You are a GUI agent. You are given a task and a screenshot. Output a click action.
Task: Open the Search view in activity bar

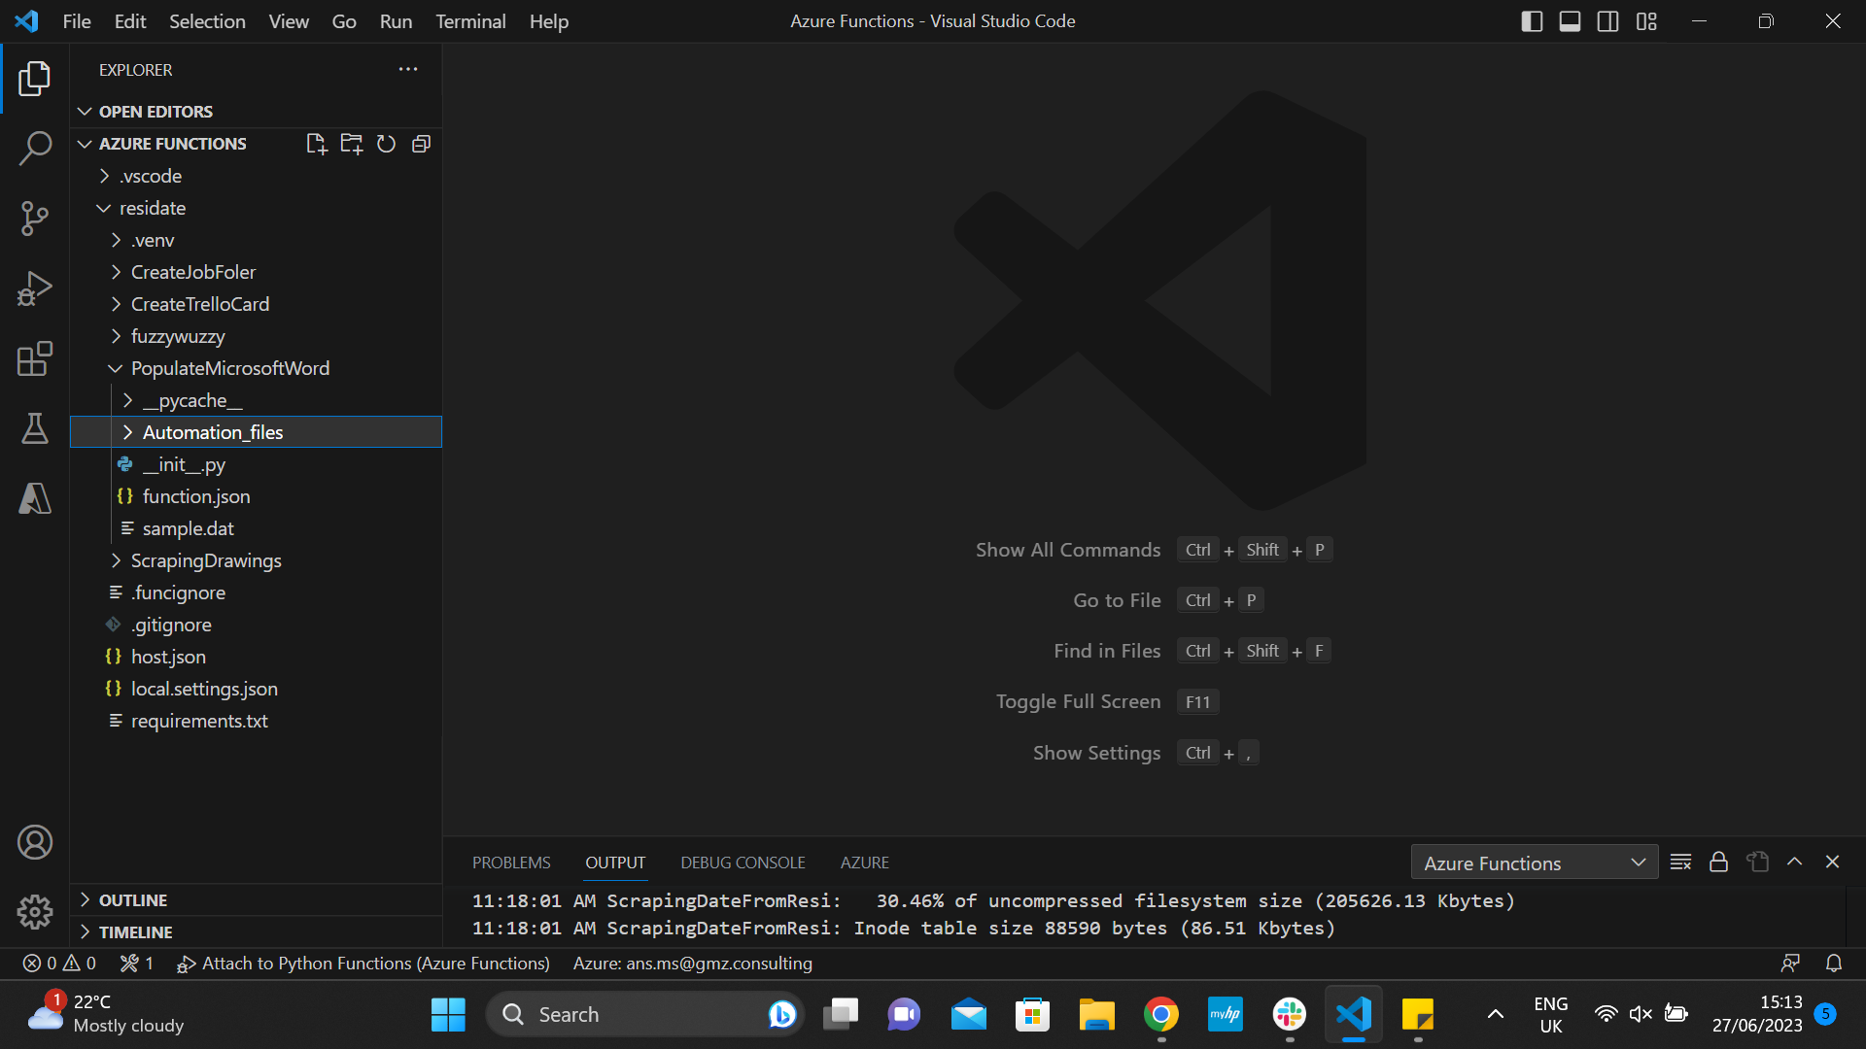point(35,149)
